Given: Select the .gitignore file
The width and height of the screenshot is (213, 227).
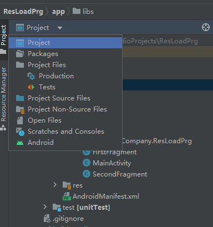Looking at the screenshot, I should tap(68, 219).
